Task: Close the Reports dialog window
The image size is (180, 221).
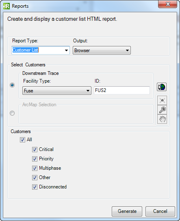Action: coord(168,4)
